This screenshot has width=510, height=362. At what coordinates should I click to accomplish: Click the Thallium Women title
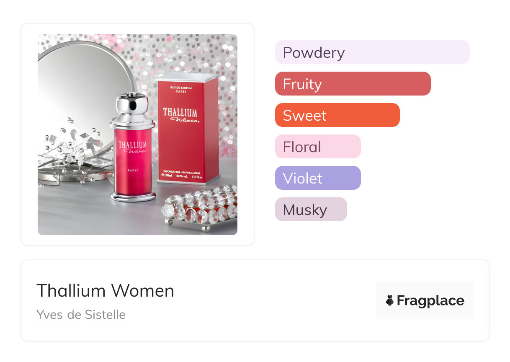(x=105, y=290)
